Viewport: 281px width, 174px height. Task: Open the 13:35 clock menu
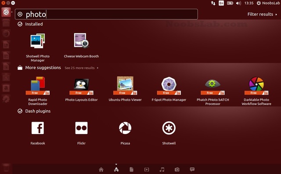[249, 3]
